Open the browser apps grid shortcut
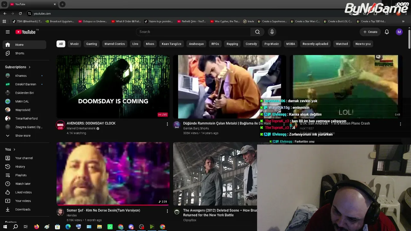Screen dimensions: 411x231 4,21
